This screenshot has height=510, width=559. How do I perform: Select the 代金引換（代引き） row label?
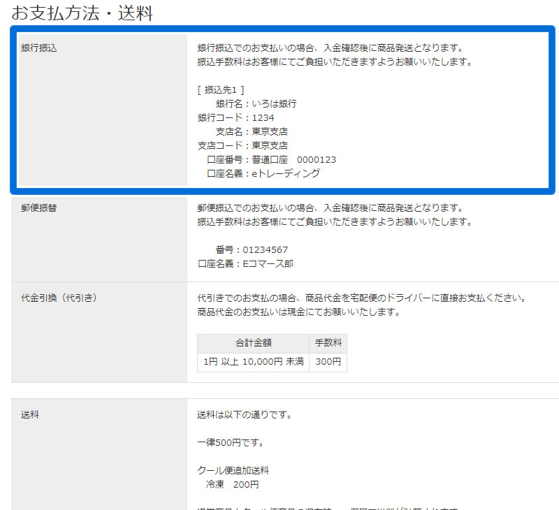pos(59,298)
